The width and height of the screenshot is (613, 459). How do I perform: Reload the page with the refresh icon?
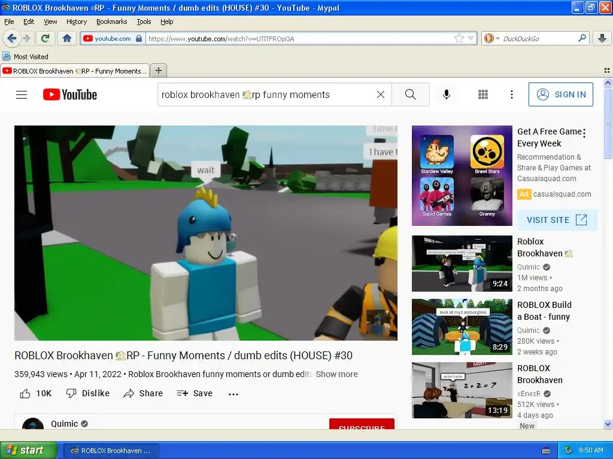click(45, 38)
